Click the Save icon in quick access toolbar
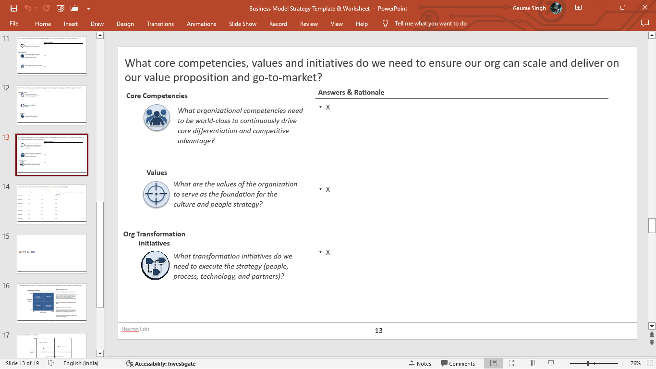 coord(14,8)
